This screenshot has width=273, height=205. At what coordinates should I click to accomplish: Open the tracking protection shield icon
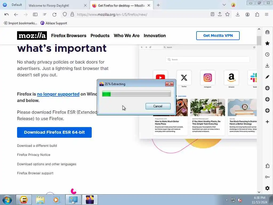[x=65, y=14]
